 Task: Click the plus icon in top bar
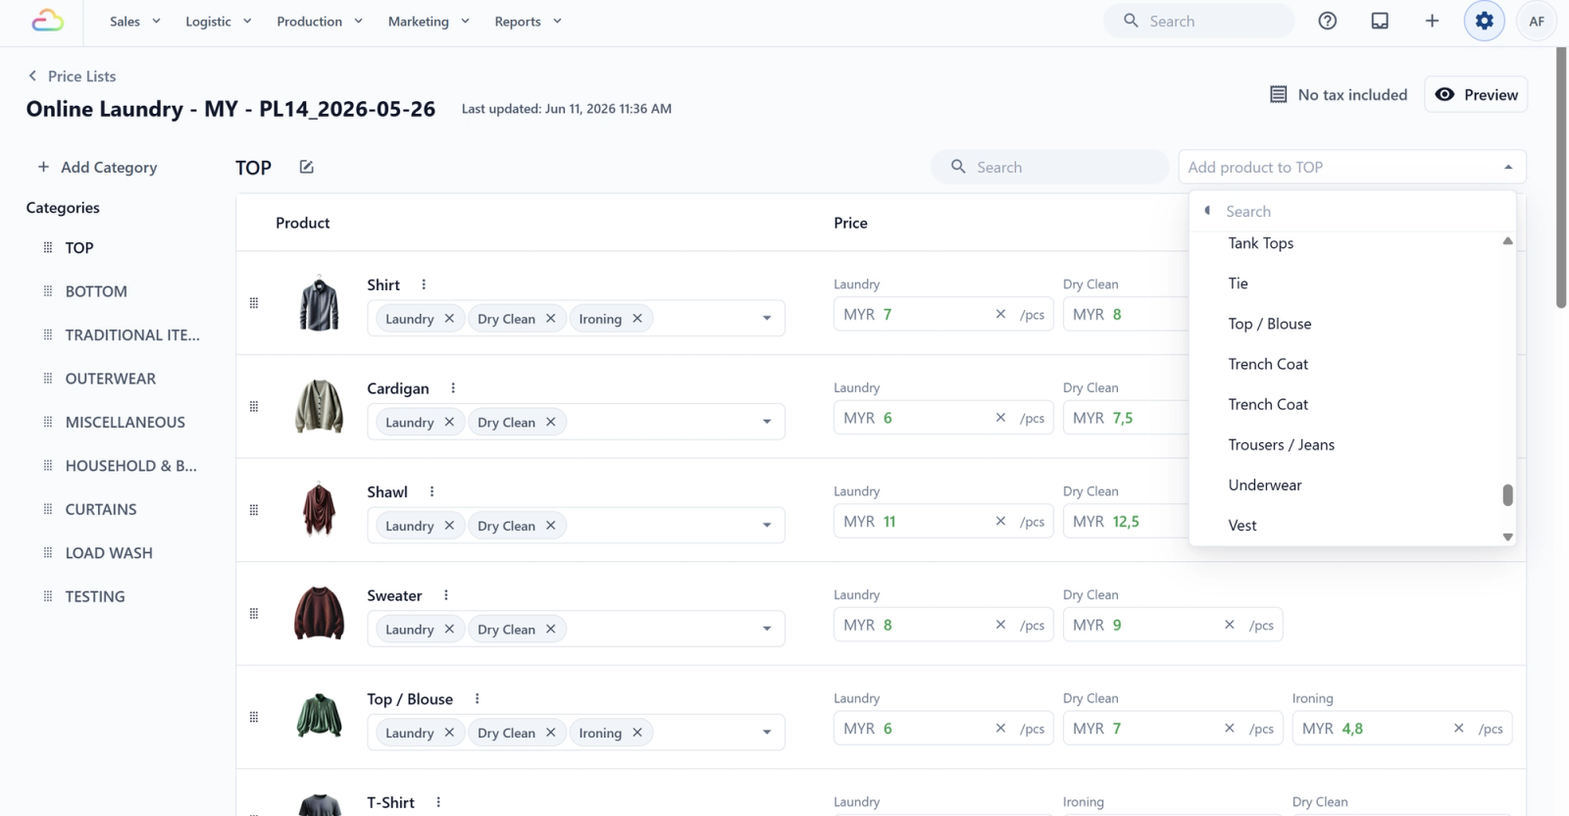[x=1432, y=21]
